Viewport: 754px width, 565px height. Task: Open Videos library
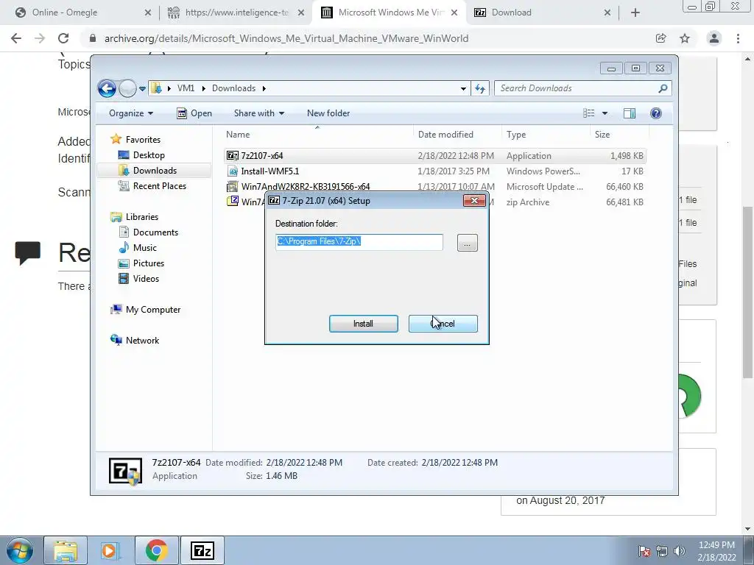click(x=146, y=279)
